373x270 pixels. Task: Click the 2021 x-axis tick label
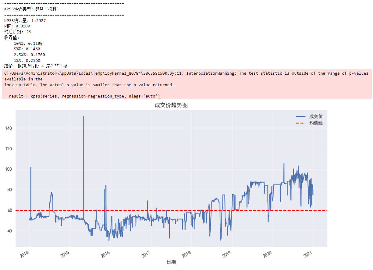(x=308, y=254)
